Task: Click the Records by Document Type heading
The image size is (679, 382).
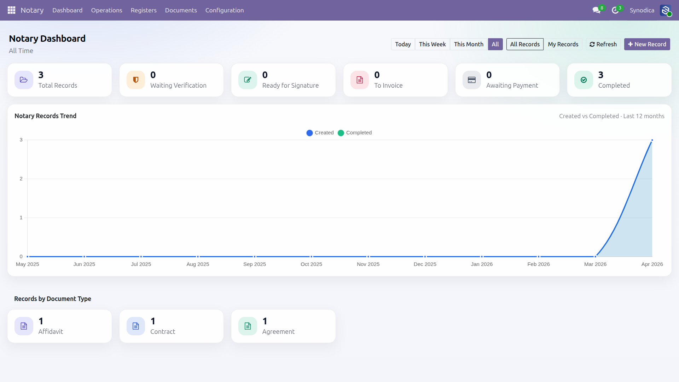Action: click(53, 299)
